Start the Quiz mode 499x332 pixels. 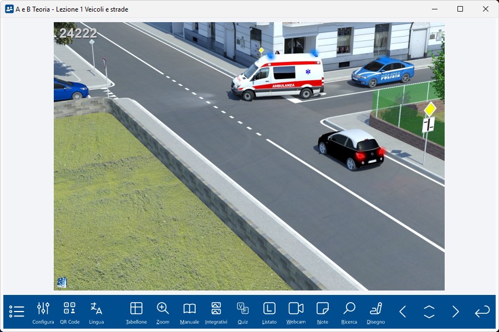coord(242,312)
